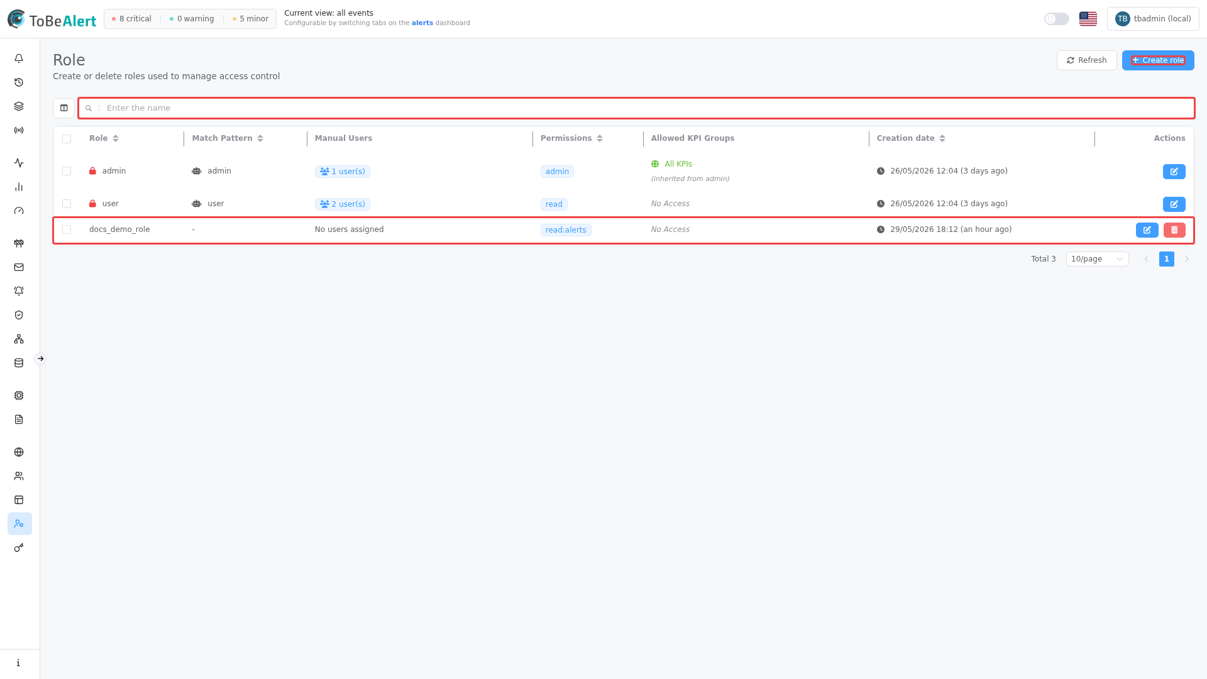The height and width of the screenshot is (679, 1207).
Task: Click the Total 3 pagination count
Action: click(x=1043, y=259)
